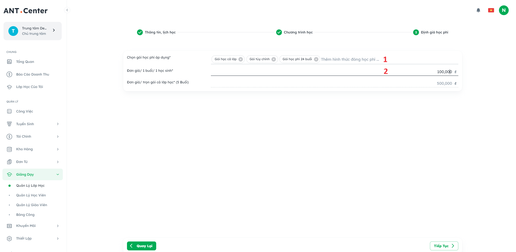
Task: Go to step "Thông tin, lịch học"
Action: (x=160, y=32)
